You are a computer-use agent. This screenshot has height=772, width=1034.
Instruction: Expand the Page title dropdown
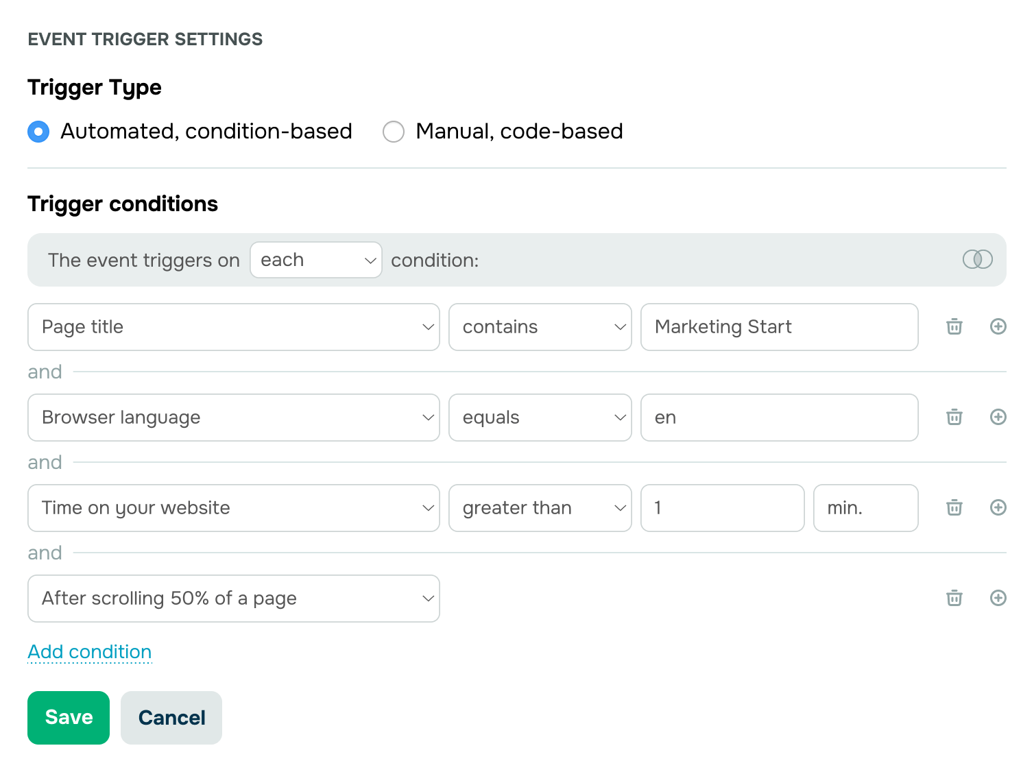[234, 327]
